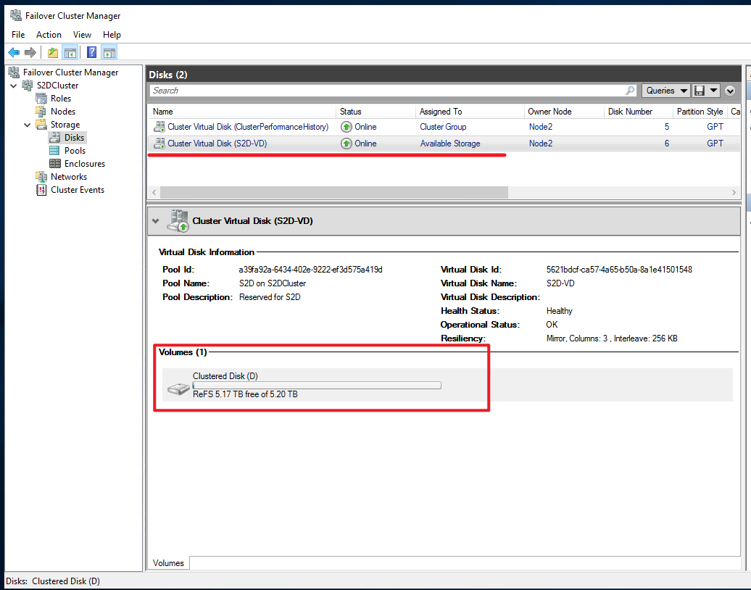
Task: Open the Queries dropdown
Action: click(x=665, y=91)
